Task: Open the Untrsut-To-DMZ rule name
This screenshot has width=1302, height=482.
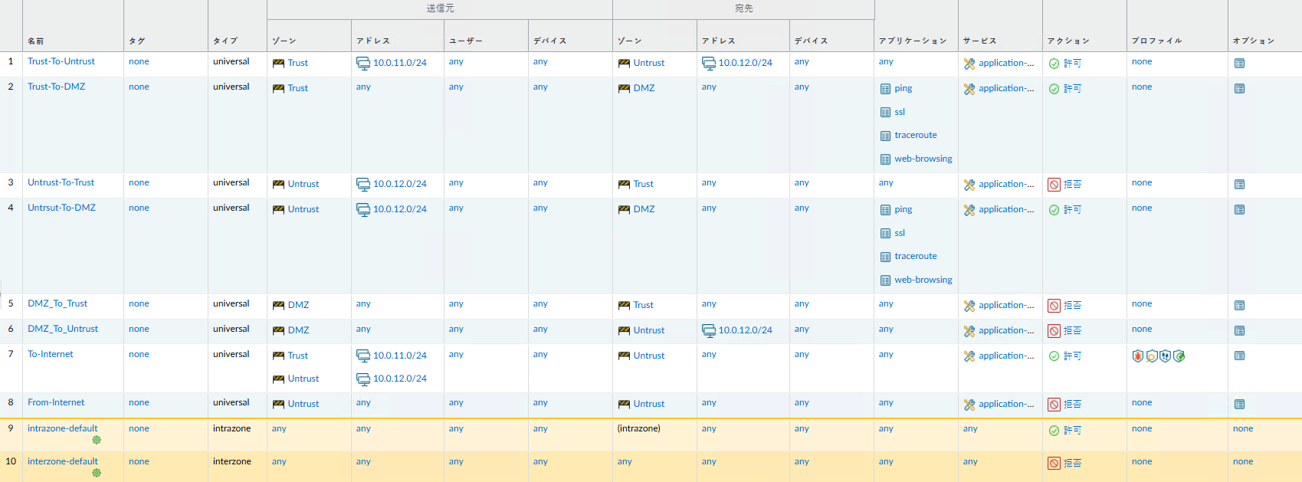Action: (x=61, y=208)
